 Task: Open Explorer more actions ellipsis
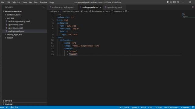(44, 7)
